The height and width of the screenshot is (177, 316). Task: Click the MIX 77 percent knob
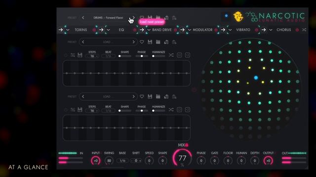pyautogui.click(x=182, y=158)
